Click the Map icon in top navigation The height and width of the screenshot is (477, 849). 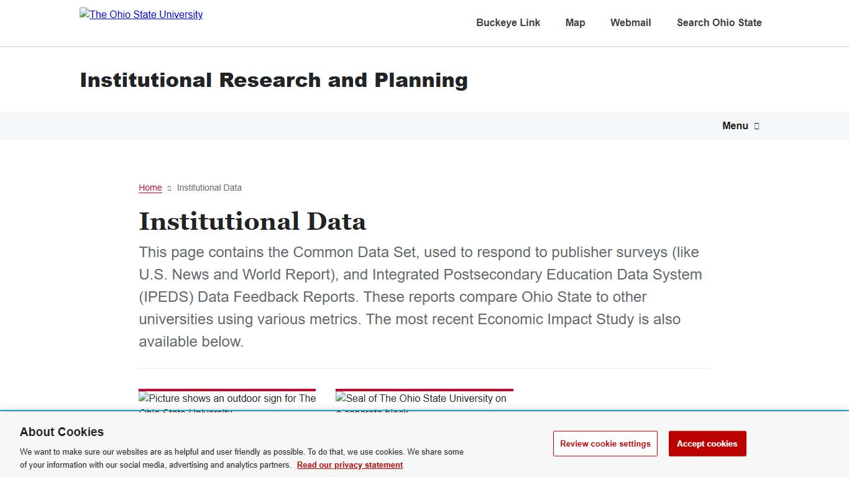click(x=575, y=22)
